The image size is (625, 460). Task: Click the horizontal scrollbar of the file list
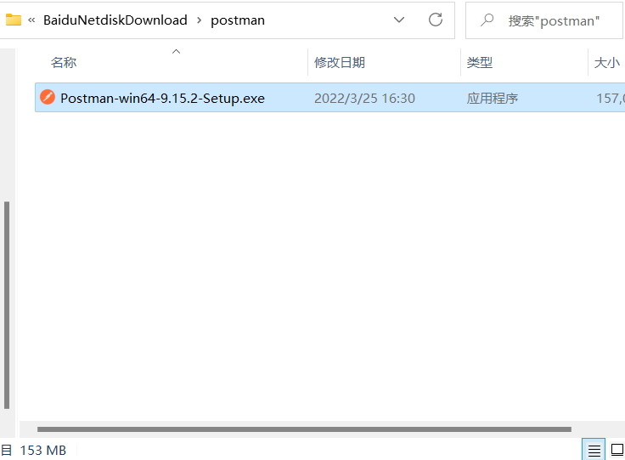[304, 429]
